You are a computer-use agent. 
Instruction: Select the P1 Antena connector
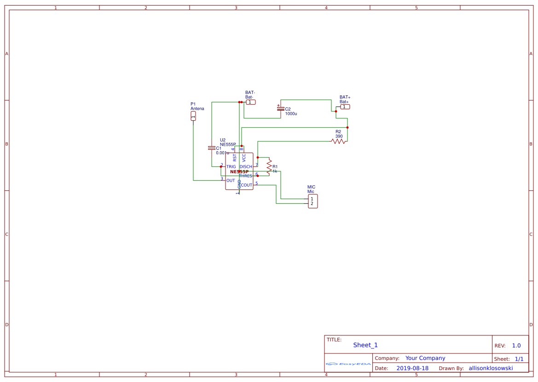(x=193, y=116)
